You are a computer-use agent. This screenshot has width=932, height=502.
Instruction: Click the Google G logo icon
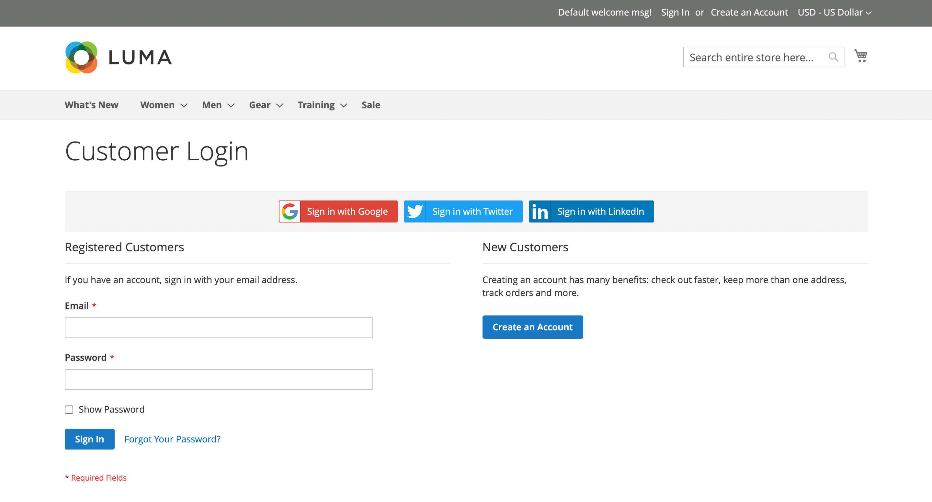tap(290, 211)
